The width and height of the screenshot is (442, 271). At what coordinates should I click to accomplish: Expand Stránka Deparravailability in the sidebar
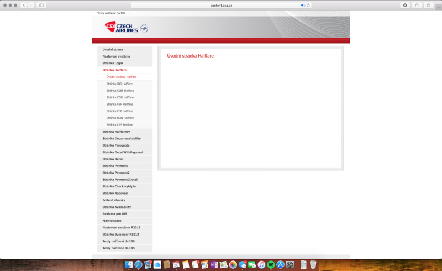tap(125, 138)
